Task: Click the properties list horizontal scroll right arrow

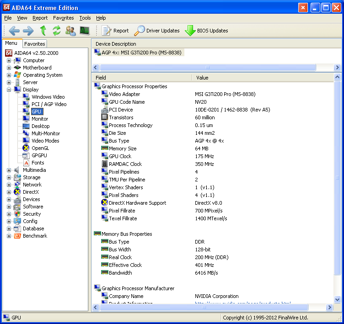Action: (x=329, y=308)
